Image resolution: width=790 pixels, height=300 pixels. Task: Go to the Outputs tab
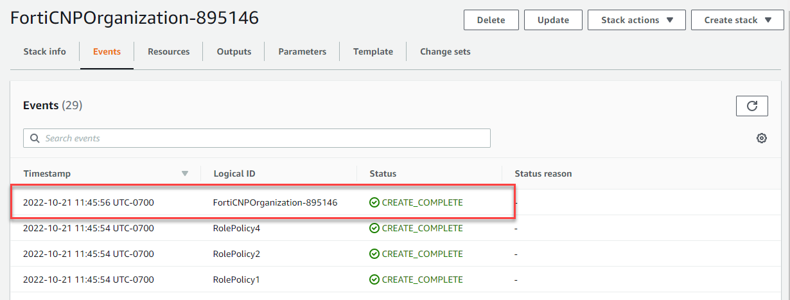click(x=234, y=51)
